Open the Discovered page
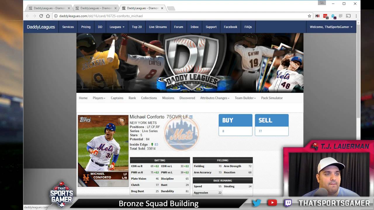Image resolution: width=374 pixels, height=210 pixels. coord(187,98)
